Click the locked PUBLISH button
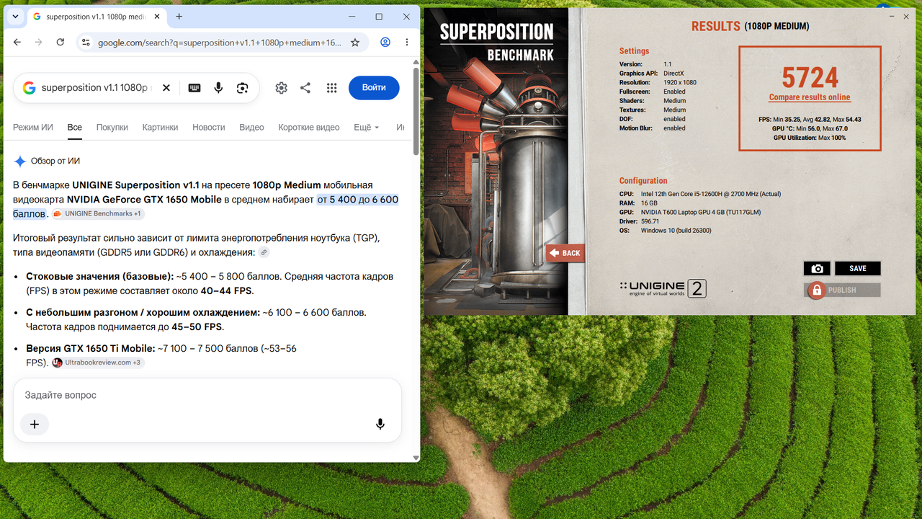 click(842, 290)
